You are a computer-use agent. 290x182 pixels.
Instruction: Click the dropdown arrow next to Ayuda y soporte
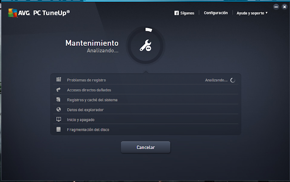(266, 13)
